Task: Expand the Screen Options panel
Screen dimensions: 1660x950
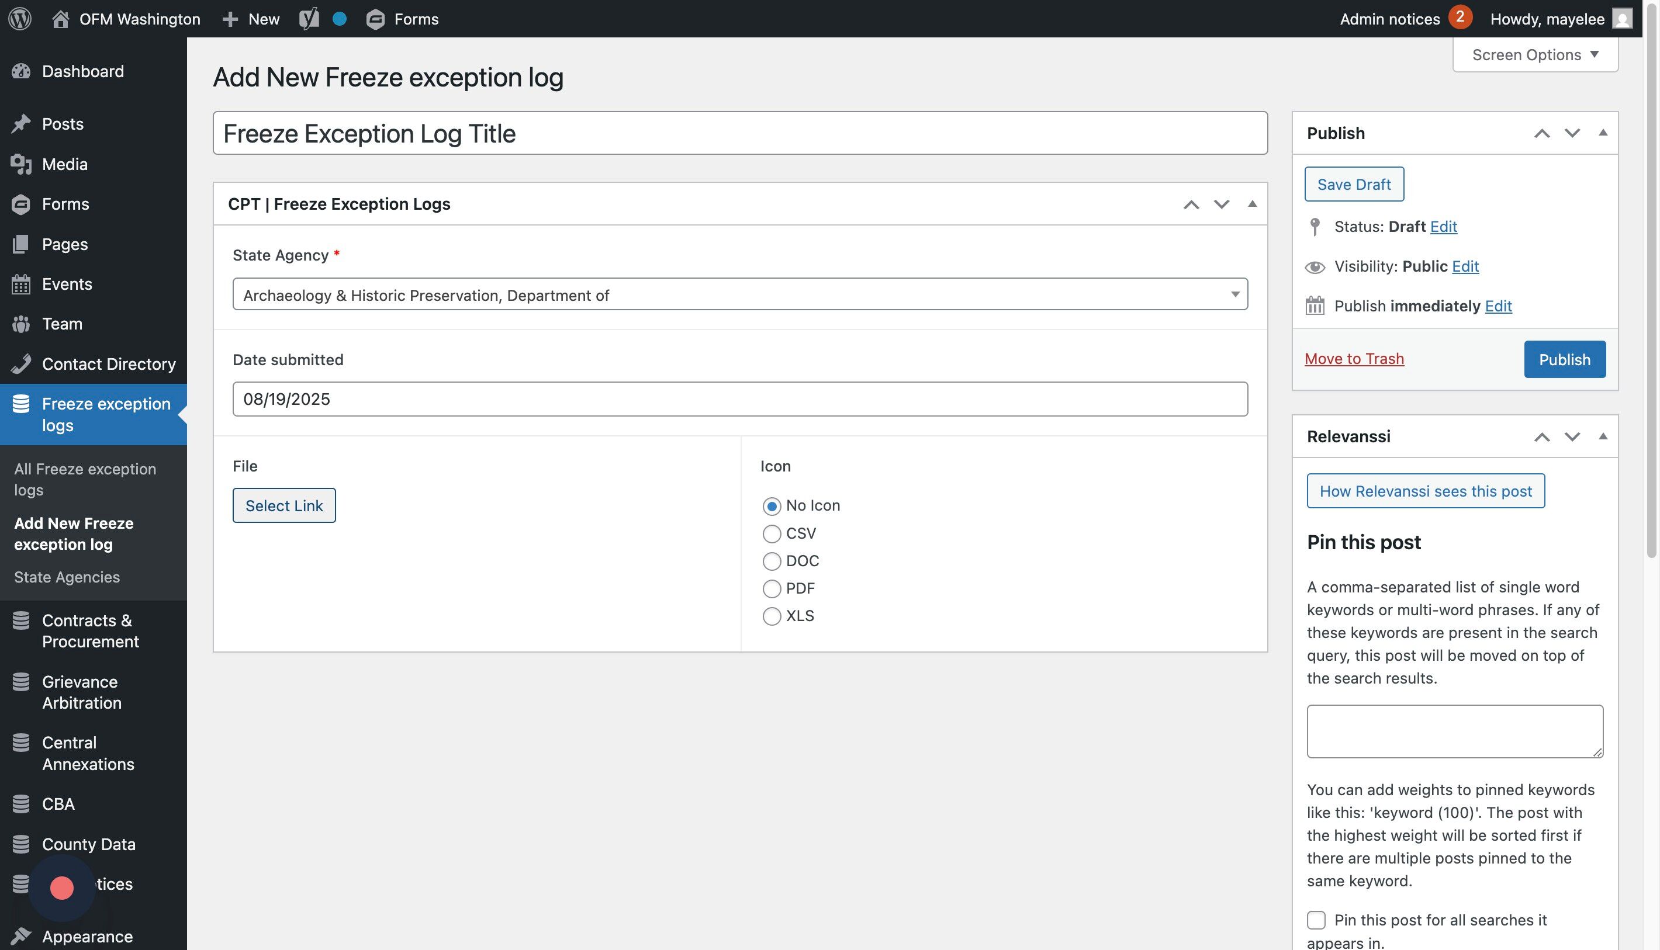Action: pyautogui.click(x=1535, y=55)
